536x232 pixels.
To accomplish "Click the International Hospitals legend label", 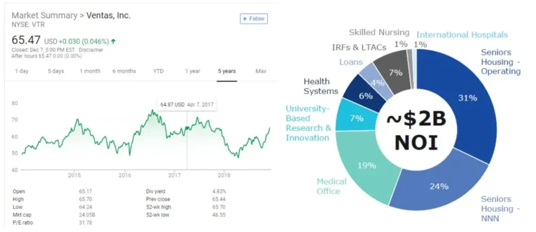I will tap(462, 34).
